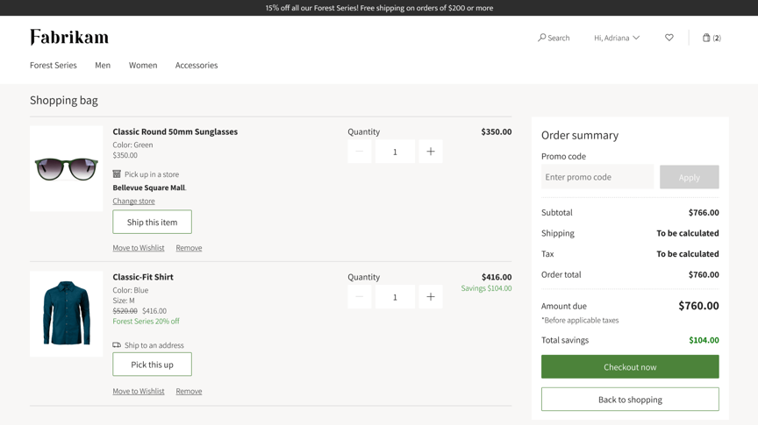Screen dimensions: 758x425
Task: Focus the Enter promo code field
Action: tap(597, 177)
